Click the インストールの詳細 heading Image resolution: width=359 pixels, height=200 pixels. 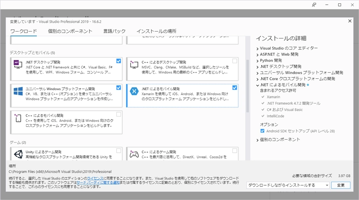[281, 38]
